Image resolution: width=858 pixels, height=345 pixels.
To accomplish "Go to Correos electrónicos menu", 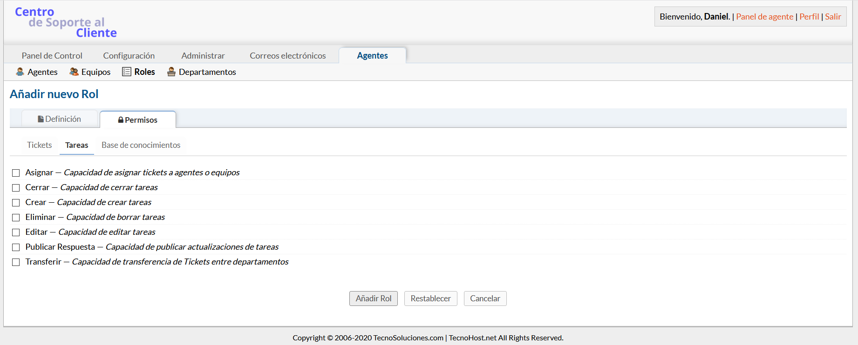I will (287, 56).
